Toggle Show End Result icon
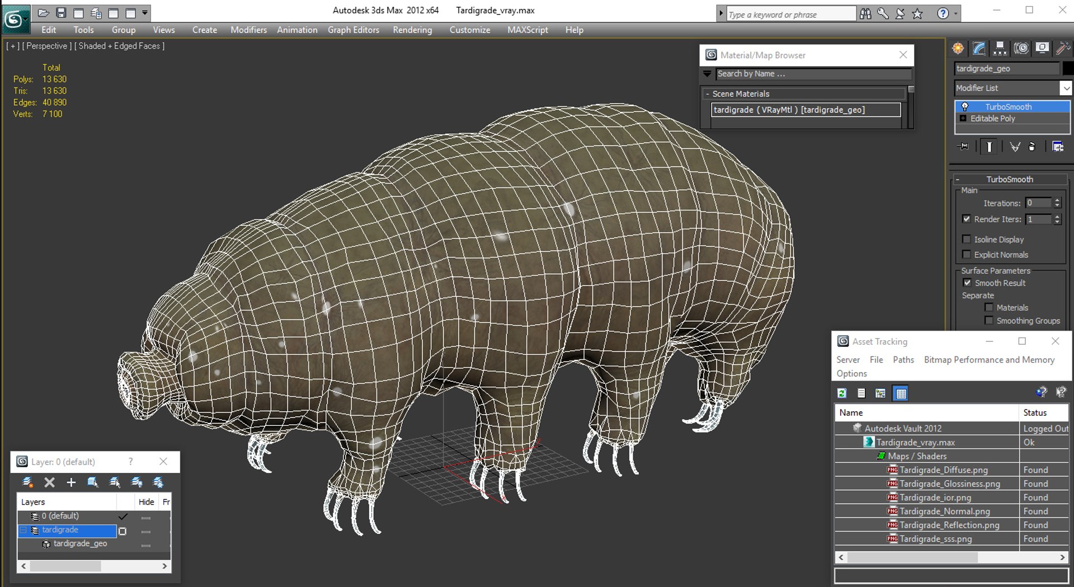Viewport: 1074px width, 587px height. [989, 147]
